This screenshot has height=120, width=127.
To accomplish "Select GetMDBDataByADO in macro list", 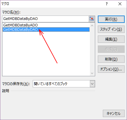I will tap(46, 25).
